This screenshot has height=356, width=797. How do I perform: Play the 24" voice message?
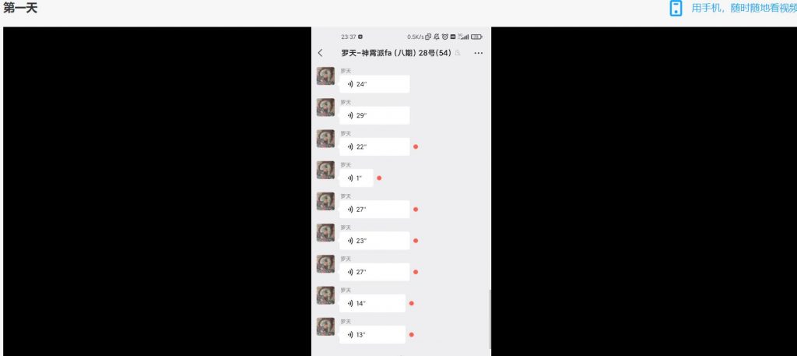(374, 84)
